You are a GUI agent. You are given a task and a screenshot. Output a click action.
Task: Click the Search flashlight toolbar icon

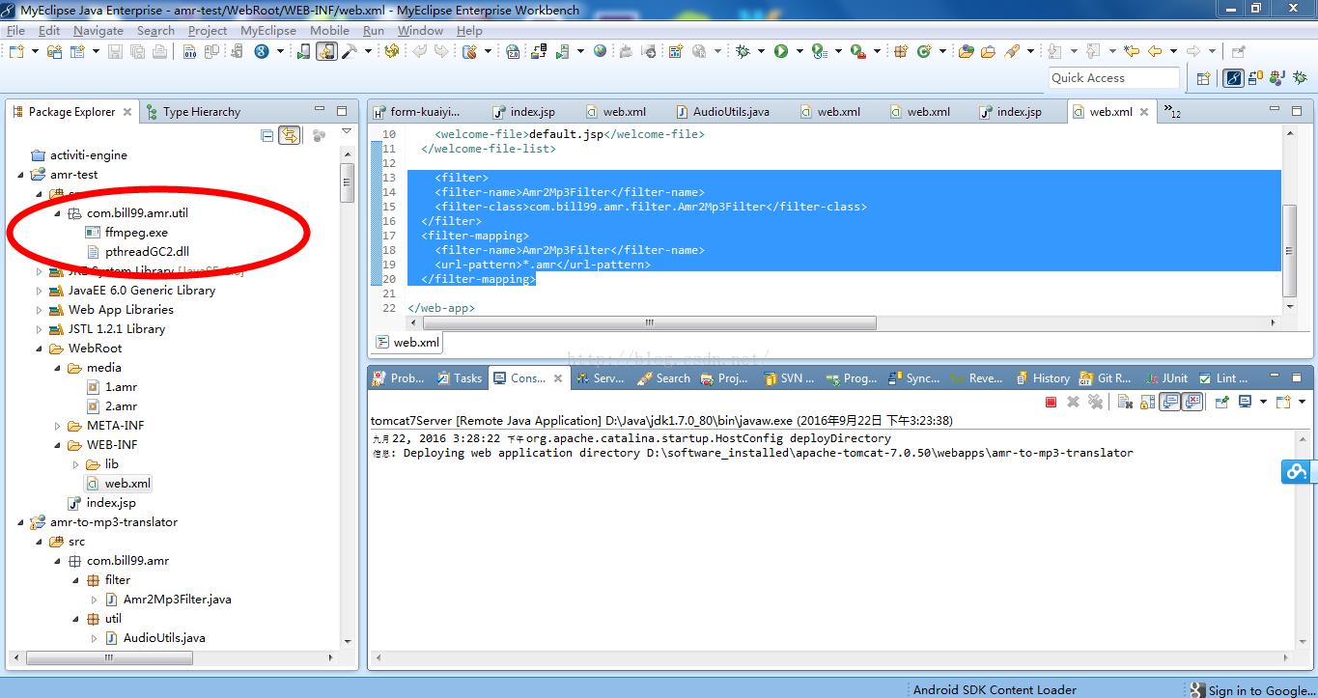tap(1013, 51)
